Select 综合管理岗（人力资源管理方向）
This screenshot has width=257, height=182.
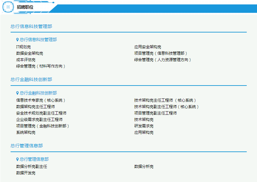163,60
